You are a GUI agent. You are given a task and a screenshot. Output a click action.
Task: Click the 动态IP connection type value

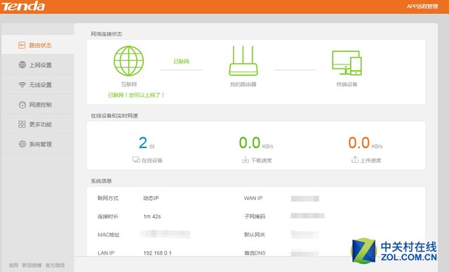(x=151, y=198)
